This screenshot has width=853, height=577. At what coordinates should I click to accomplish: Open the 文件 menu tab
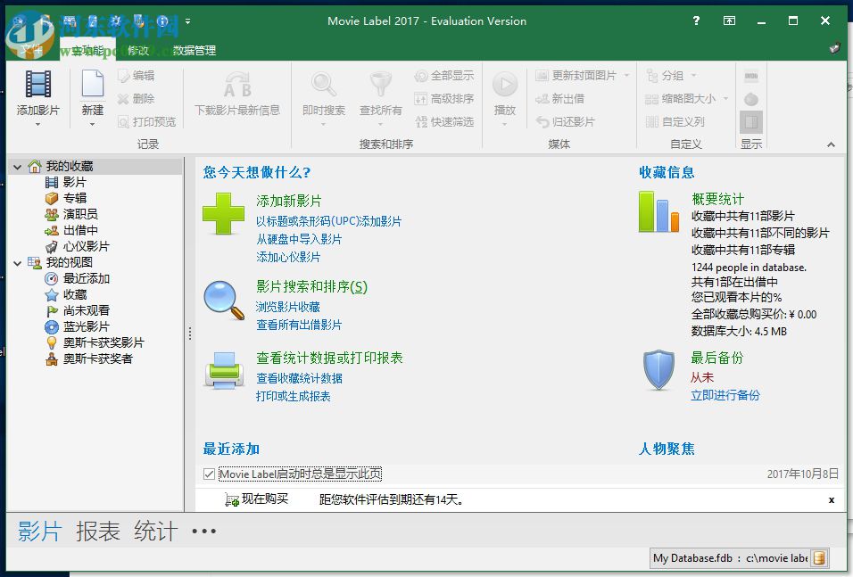(x=31, y=51)
